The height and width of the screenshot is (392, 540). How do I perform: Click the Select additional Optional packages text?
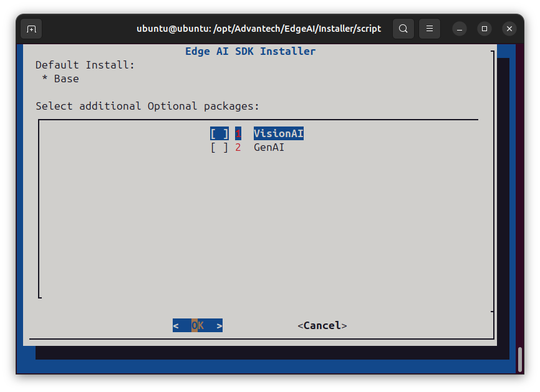pos(147,106)
